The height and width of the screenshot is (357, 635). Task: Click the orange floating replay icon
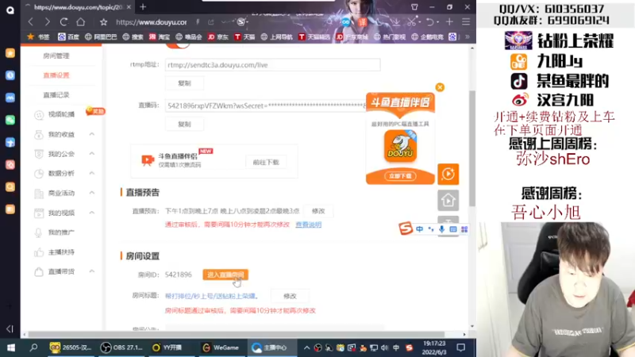pos(448,174)
